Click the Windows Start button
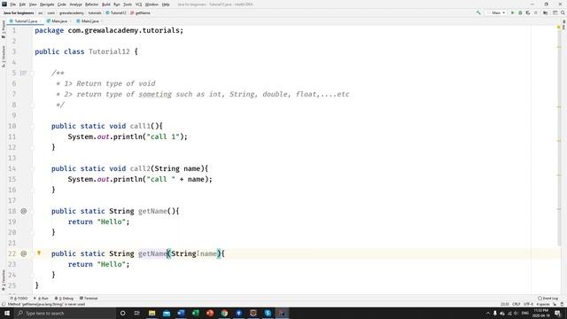The image size is (567, 319). click(7, 313)
